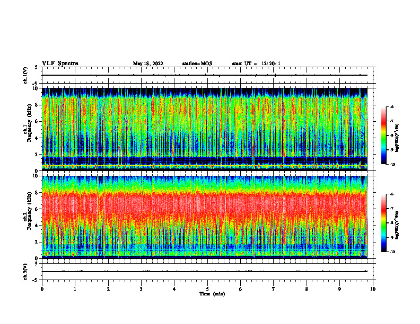Image resolution: width=420 pixels, height=324 pixels.
Task: Click the "VLF Spectra" plot title
Action: [60, 64]
